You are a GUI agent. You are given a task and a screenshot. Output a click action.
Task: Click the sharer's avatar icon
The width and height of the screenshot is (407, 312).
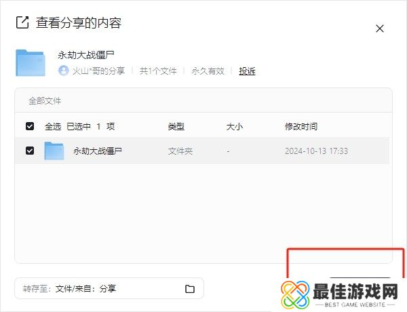pos(64,71)
